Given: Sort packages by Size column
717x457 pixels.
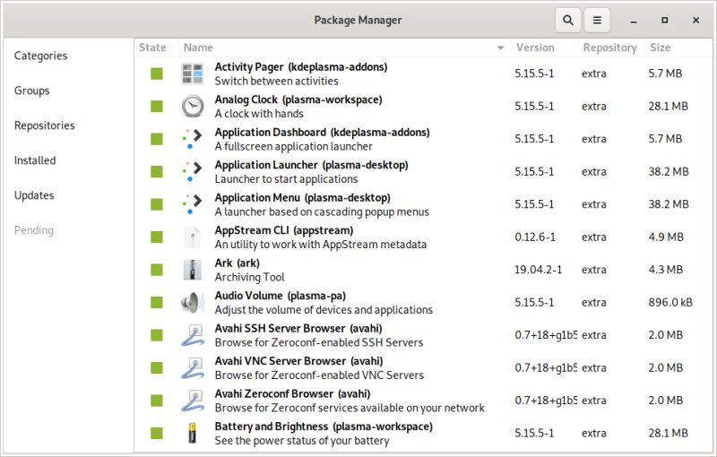Looking at the screenshot, I should coord(660,47).
